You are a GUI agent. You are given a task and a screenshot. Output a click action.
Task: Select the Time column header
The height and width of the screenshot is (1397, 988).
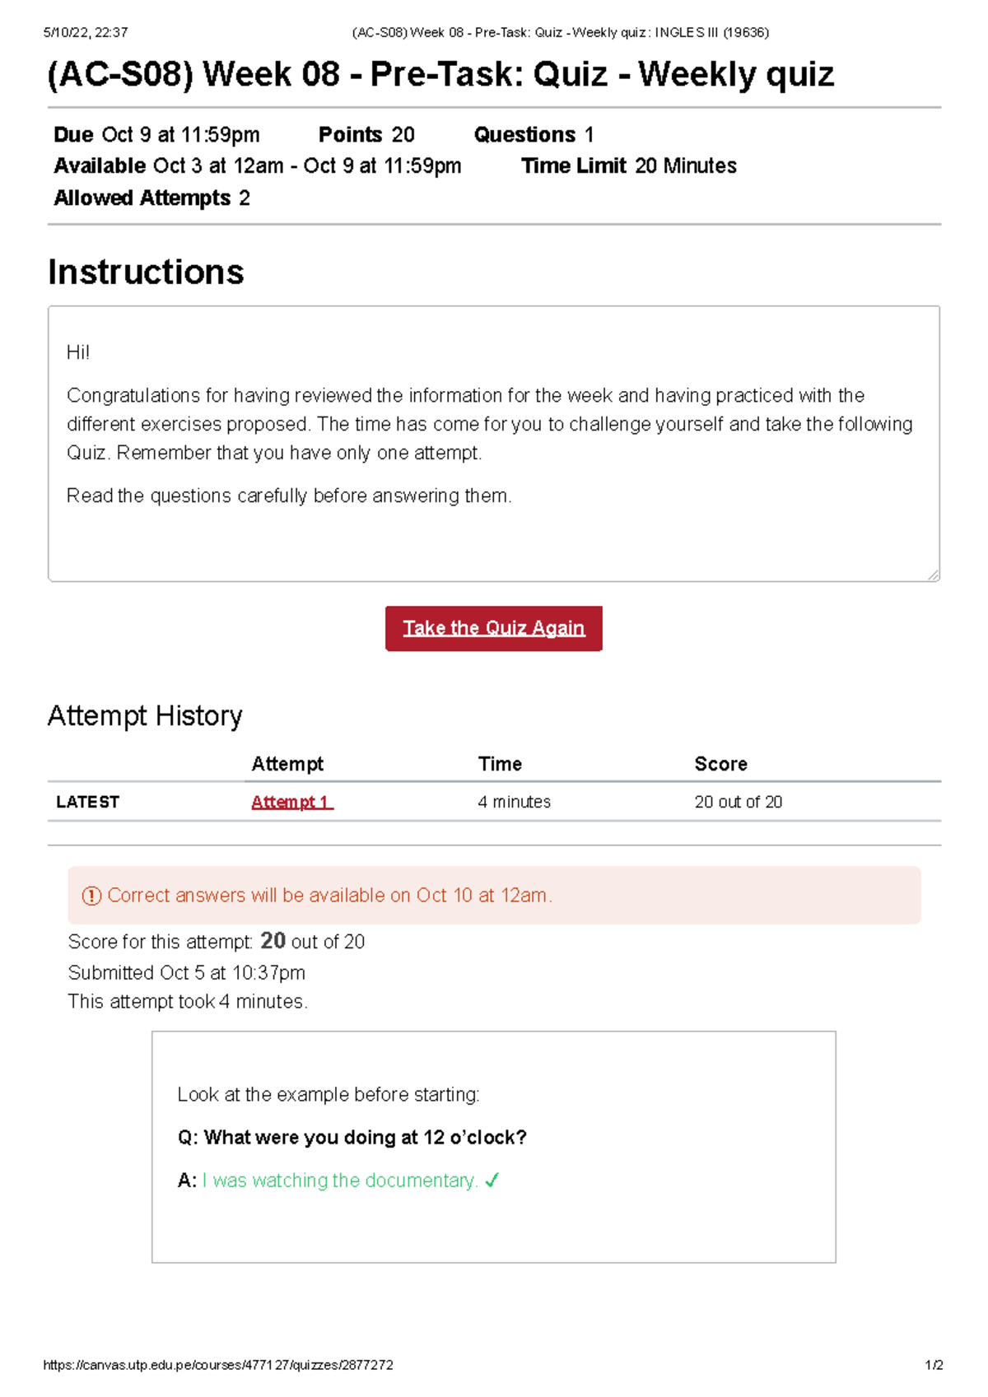(499, 763)
